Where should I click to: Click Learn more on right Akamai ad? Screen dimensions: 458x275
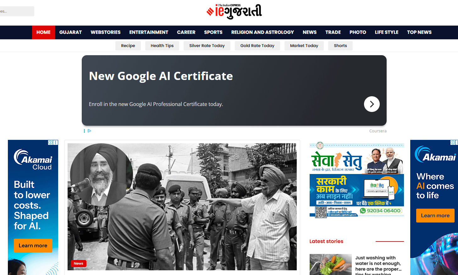click(435, 216)
